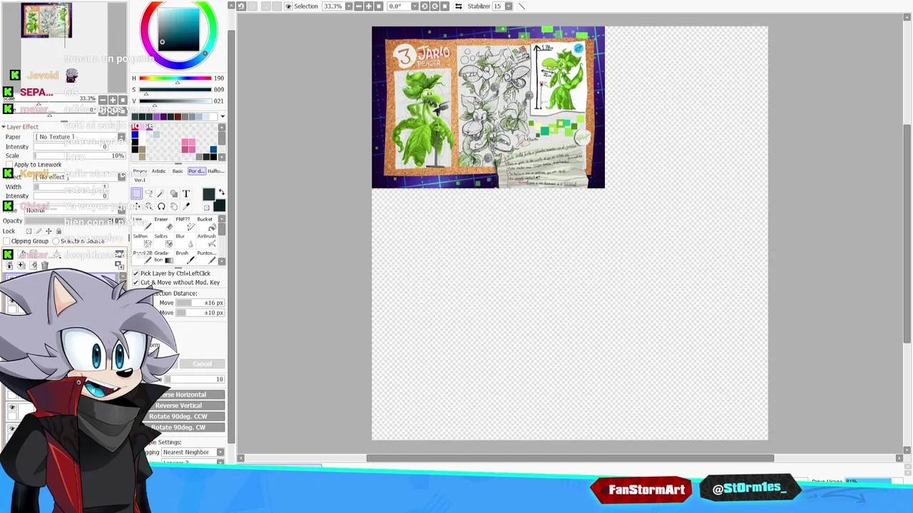Click the navigator zoom-in plus button
This screenshot has height=513, width=913.
tap(113, 100)
